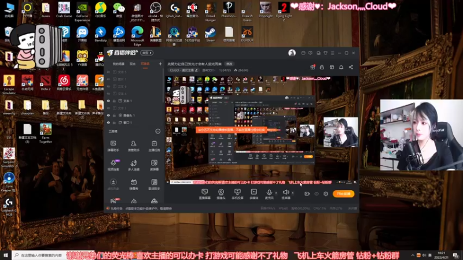Image resolution: width=463 pixels, height=260 pixels.
Task: Open the title bar menu icon
Action: pyautogui.click(x=332, y=53)
